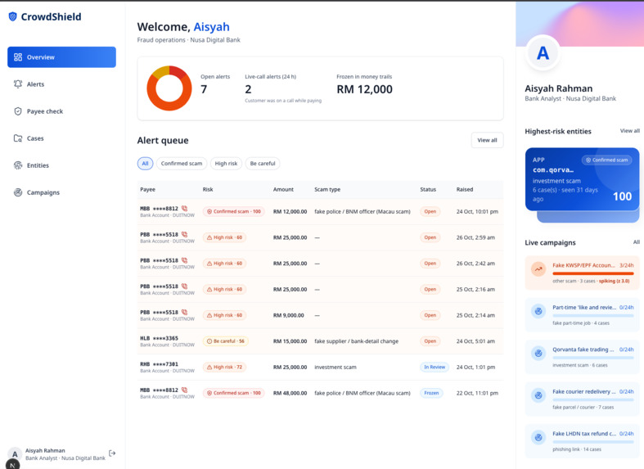
Task: Click the Open alerts count 7
Action: (204, 89)
